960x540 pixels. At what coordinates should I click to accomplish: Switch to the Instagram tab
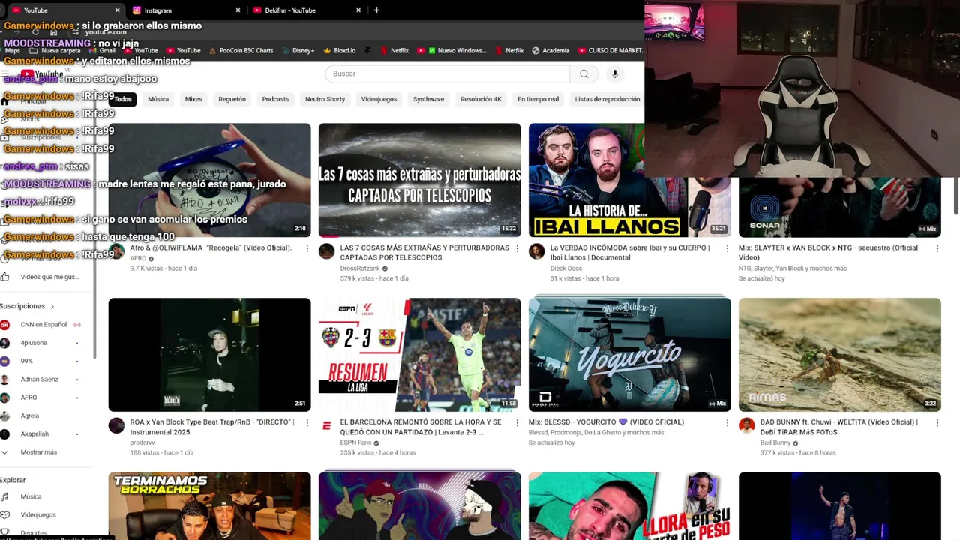tap(184, 10)
